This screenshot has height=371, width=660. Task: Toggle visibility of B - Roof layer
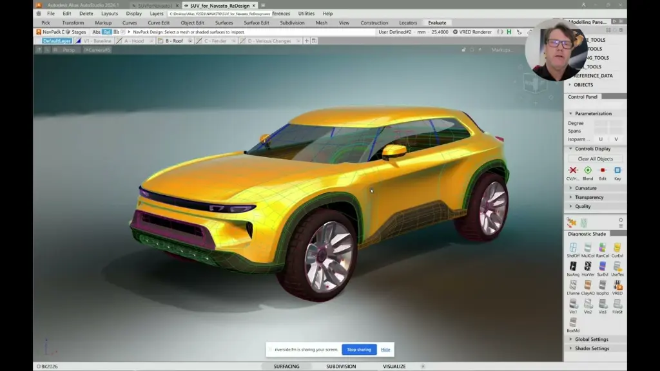pyautogui.click(x=190, y=41)
